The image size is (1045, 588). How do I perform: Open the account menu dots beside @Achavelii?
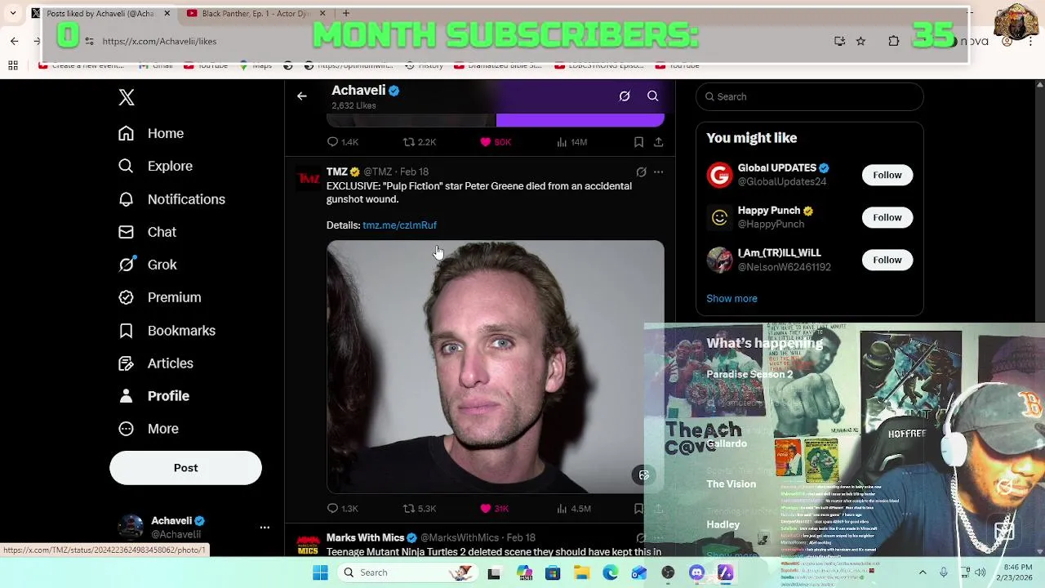[x=265, y=528]
